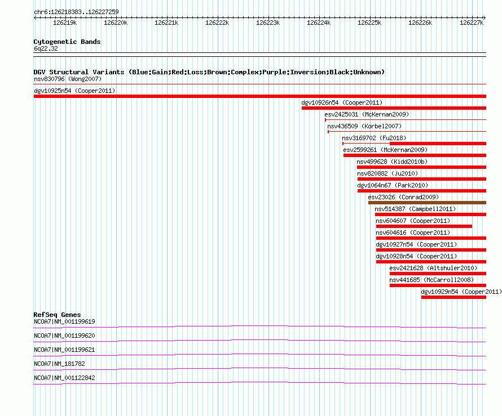
Task: Click nsv820882 (Ju2010) label
Action: click(x=387, y=173)
